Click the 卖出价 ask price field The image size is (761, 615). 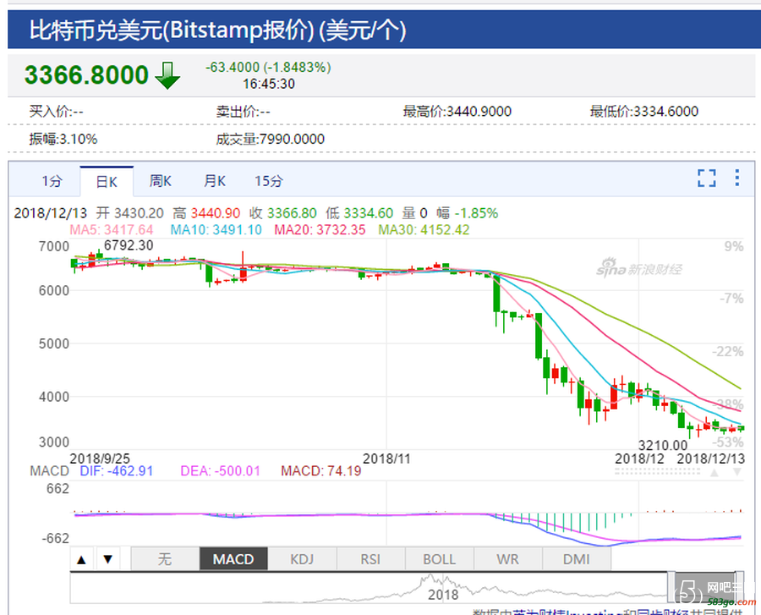(244, 112)
